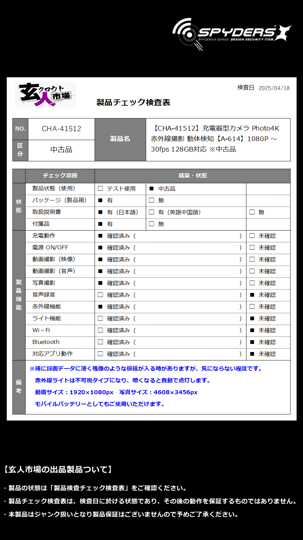Toggle 付属品 有 checkbox

click(100, 224)
